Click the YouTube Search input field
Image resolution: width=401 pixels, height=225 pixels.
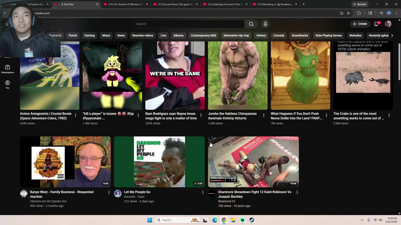[189, 24]
